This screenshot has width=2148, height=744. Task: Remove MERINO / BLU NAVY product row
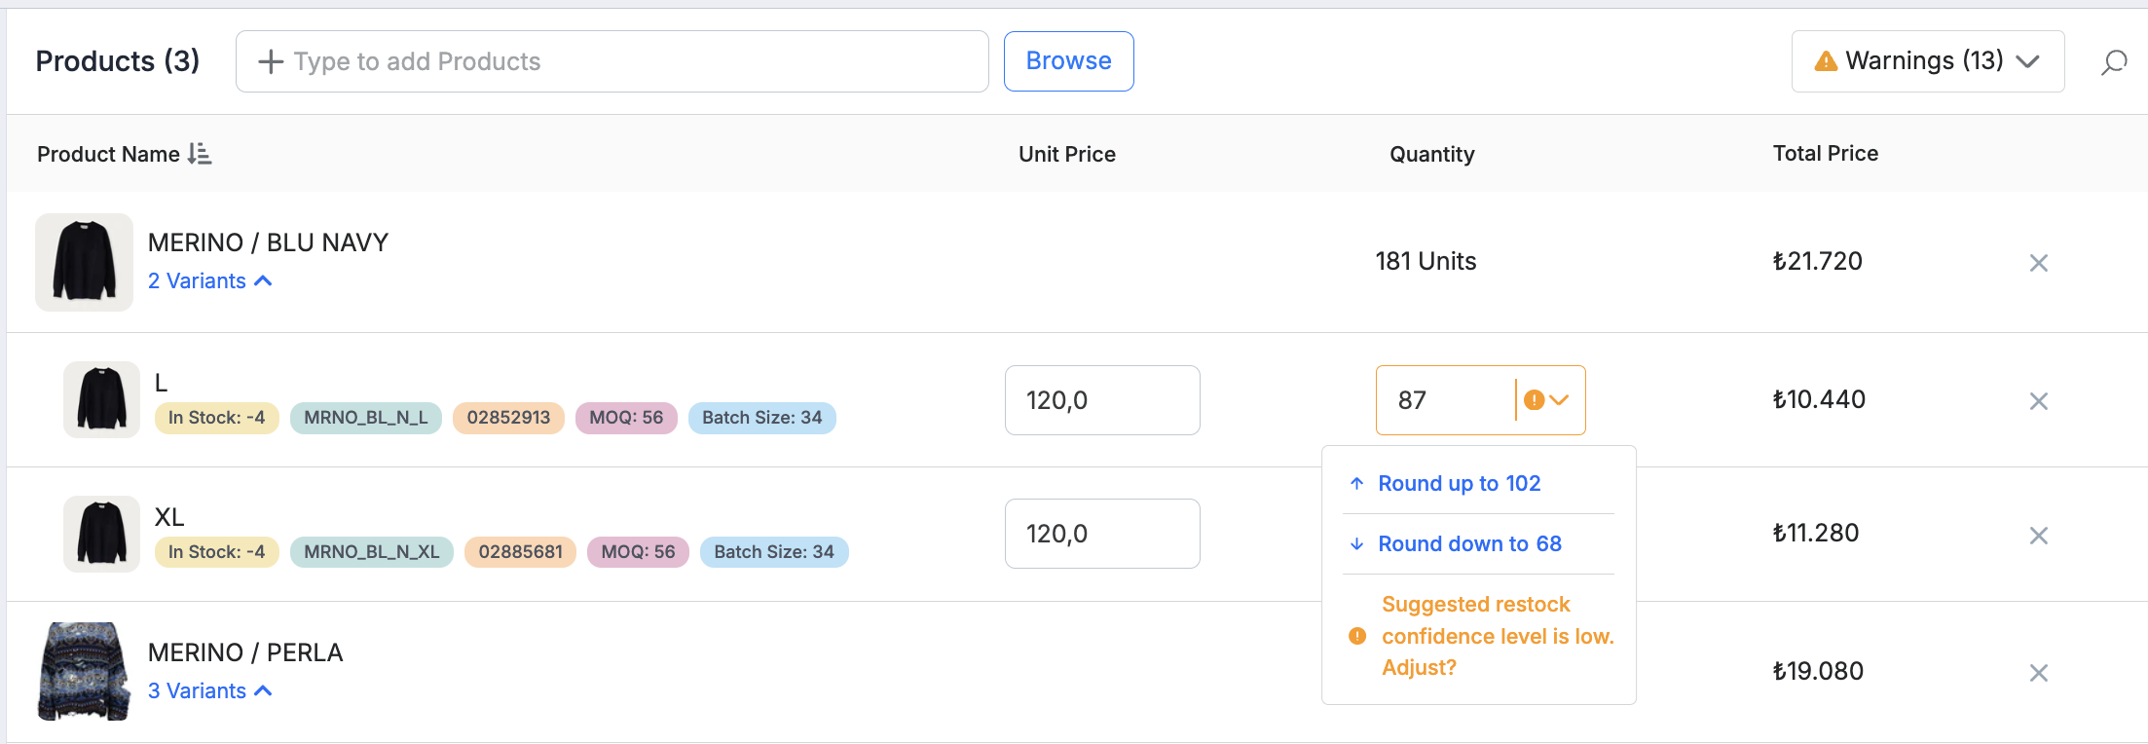click(x=2038, y=263)
